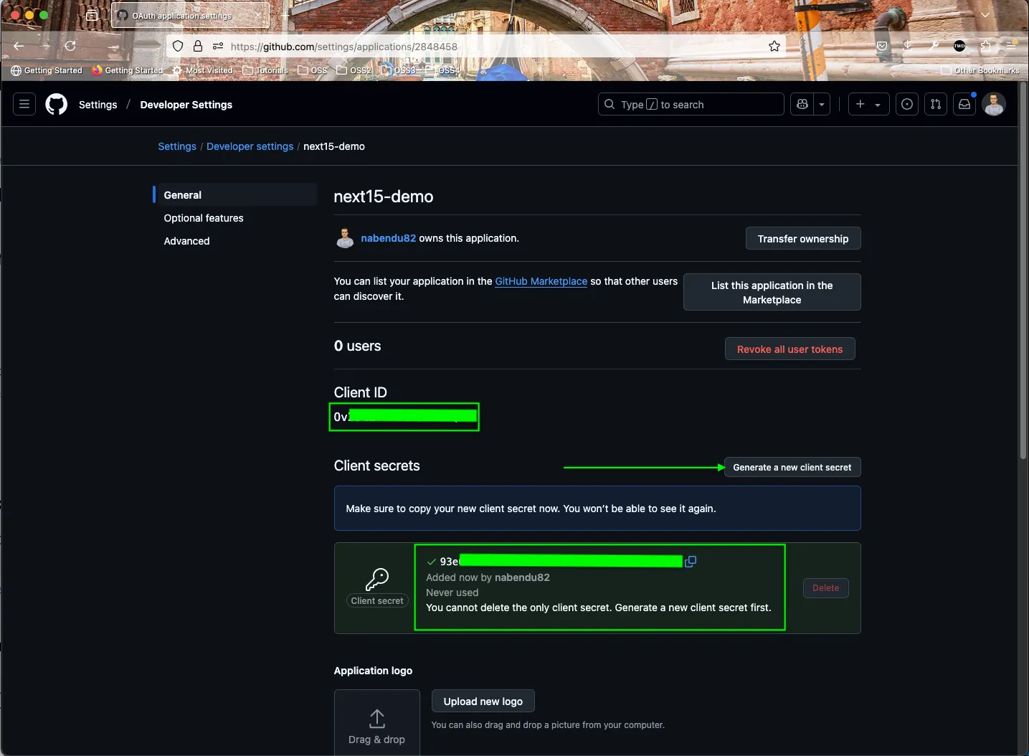Close the OAuth application settings tab
The height and width of the screenshot is (756, 1029).
[x=258, y=15]
